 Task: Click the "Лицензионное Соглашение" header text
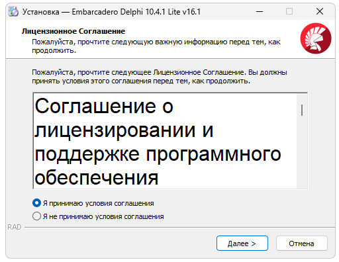click(x=73, y=31)
